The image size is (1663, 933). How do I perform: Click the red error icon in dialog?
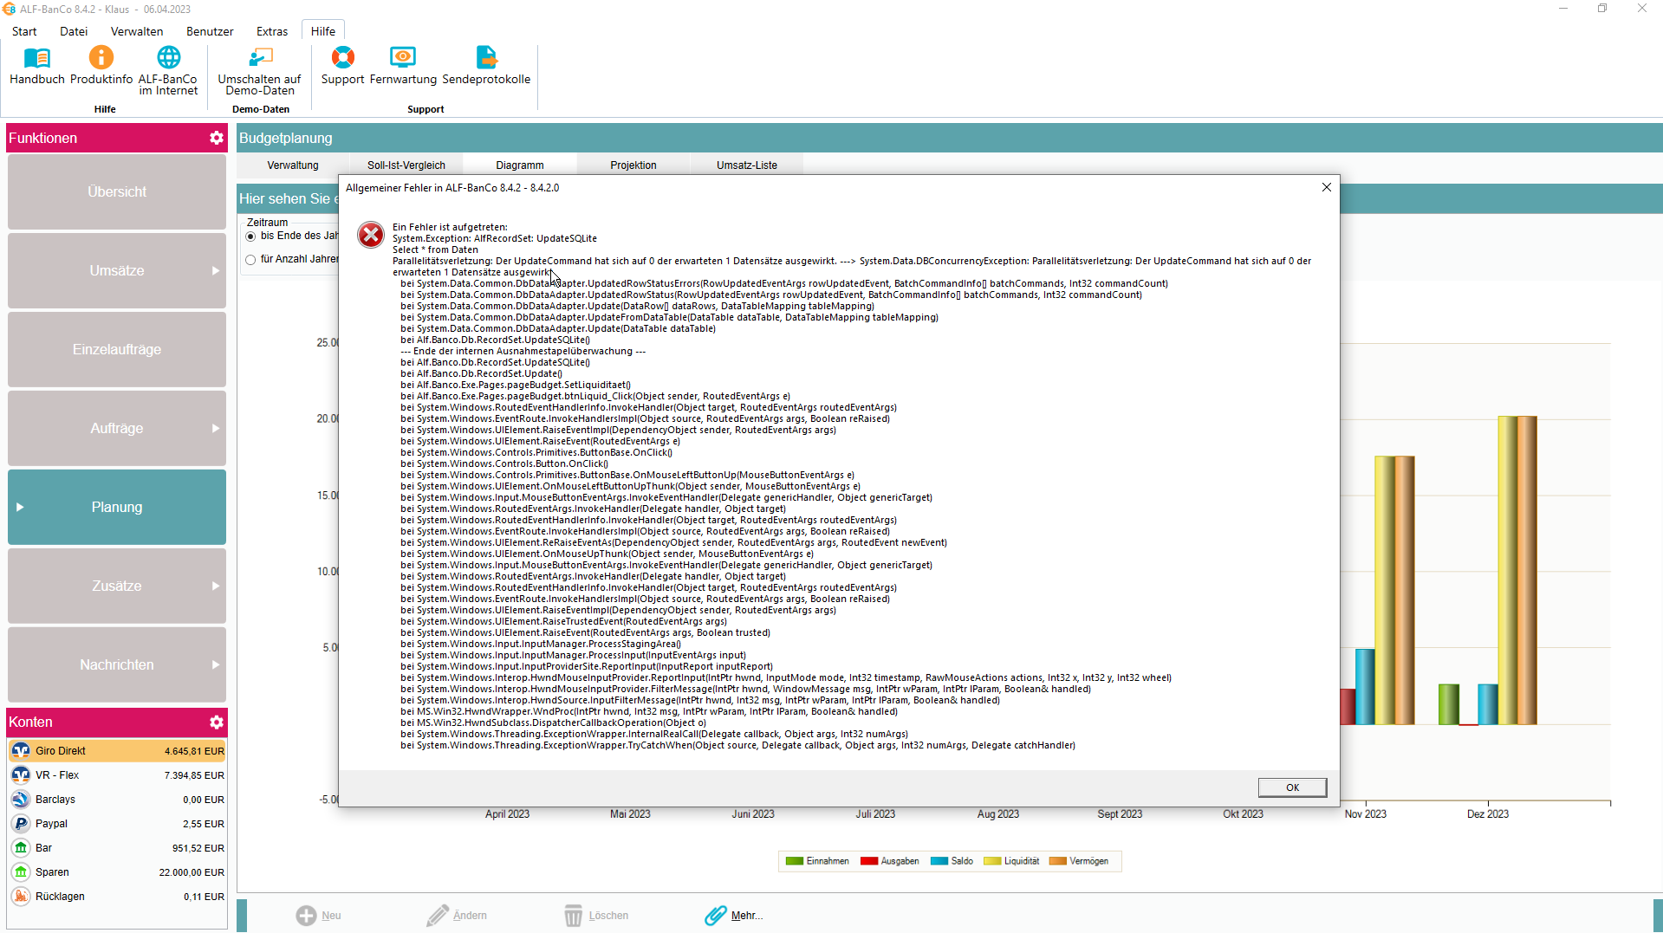[371, 234]
